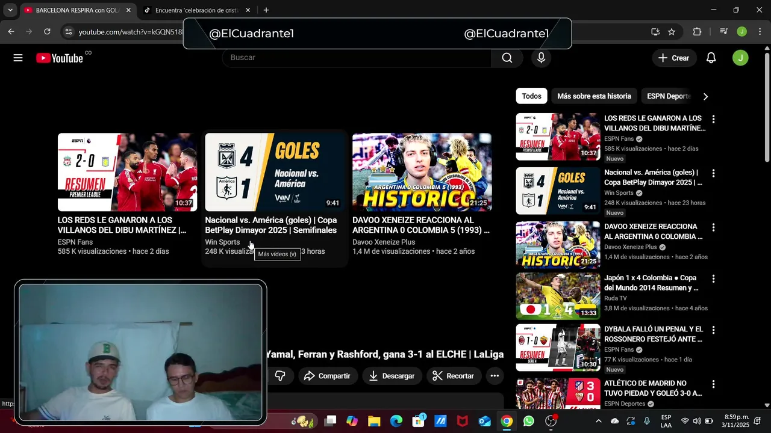This screenshot has width=771, height=433.
Task: Show more category chips with right chevron
Action: tap(705, 96)
